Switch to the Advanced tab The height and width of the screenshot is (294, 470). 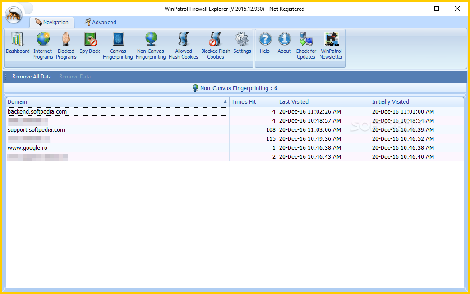[x=100, y=22]
